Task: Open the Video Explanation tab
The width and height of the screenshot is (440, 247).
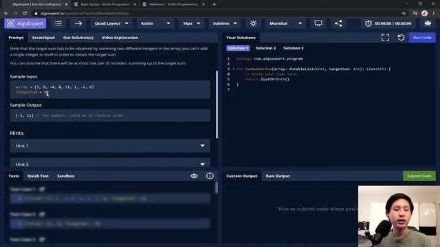Action: click(120, 38)
